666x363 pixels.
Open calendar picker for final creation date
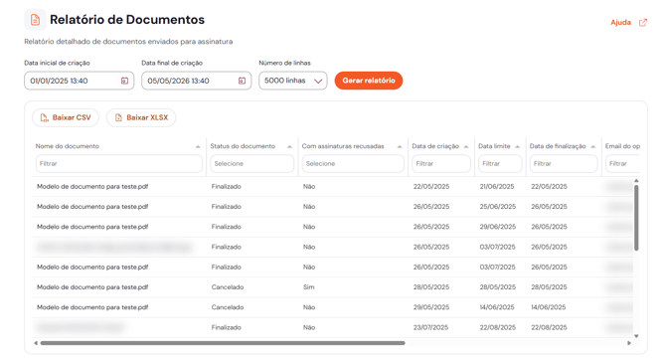(242, 81)
